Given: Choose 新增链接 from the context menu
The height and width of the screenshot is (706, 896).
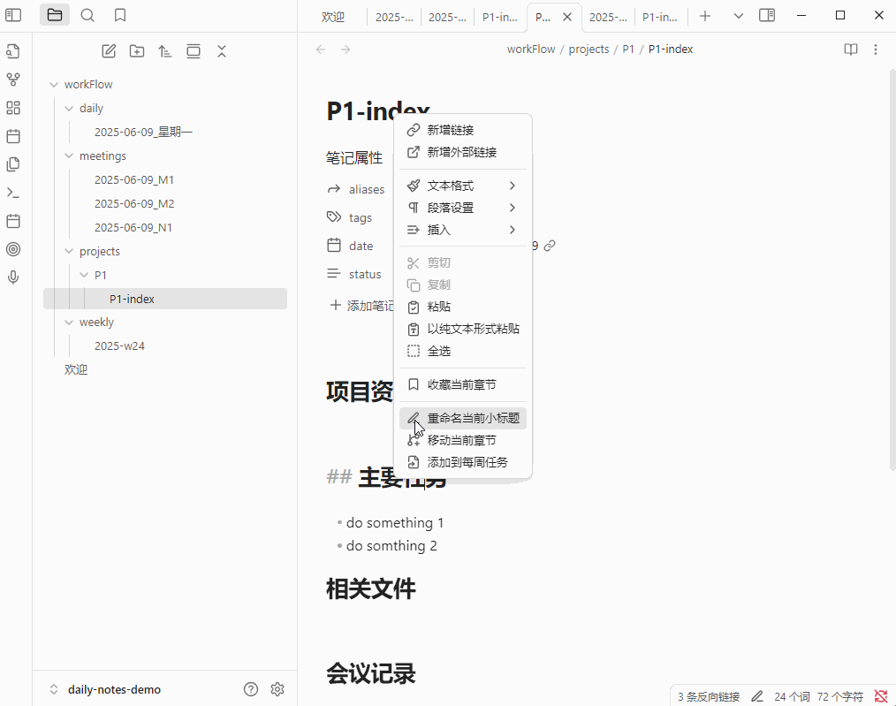Looking at the screenshot, I should click(x=463, y=130).
